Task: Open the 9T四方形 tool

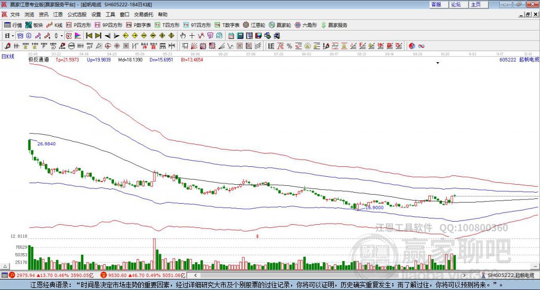Action: pos(197,25)
